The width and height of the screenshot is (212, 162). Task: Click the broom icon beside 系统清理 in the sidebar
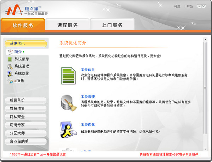(10, 67)
